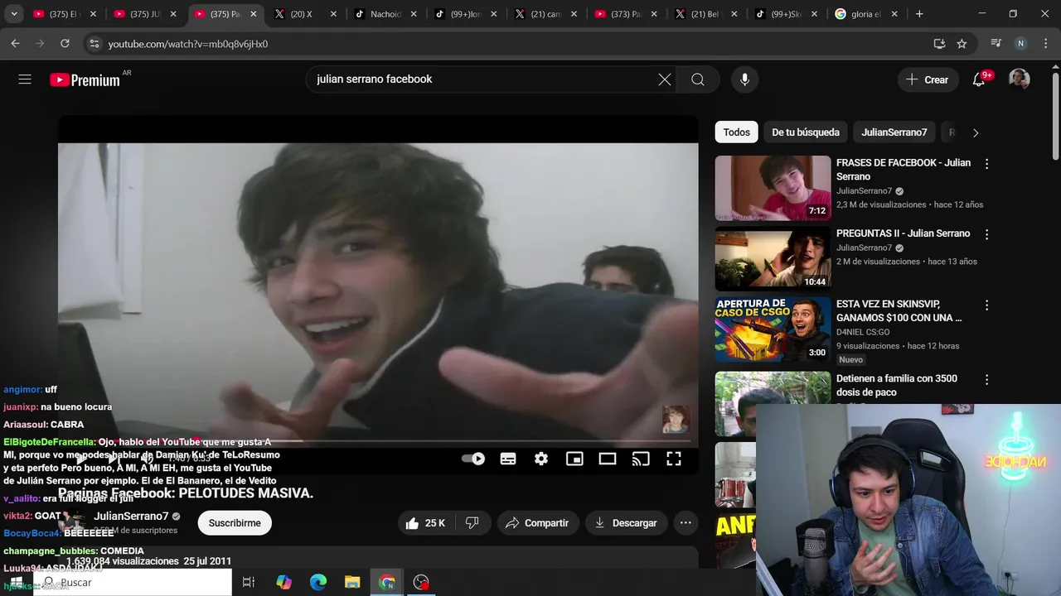
Task: Click the Descargar download button
Action: 625,523
